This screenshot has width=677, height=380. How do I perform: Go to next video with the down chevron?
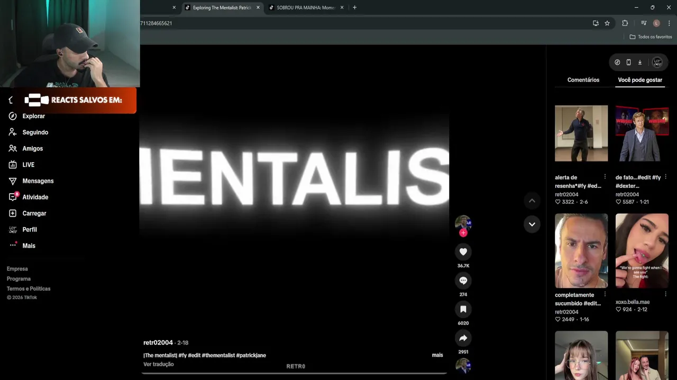point(532,224)
